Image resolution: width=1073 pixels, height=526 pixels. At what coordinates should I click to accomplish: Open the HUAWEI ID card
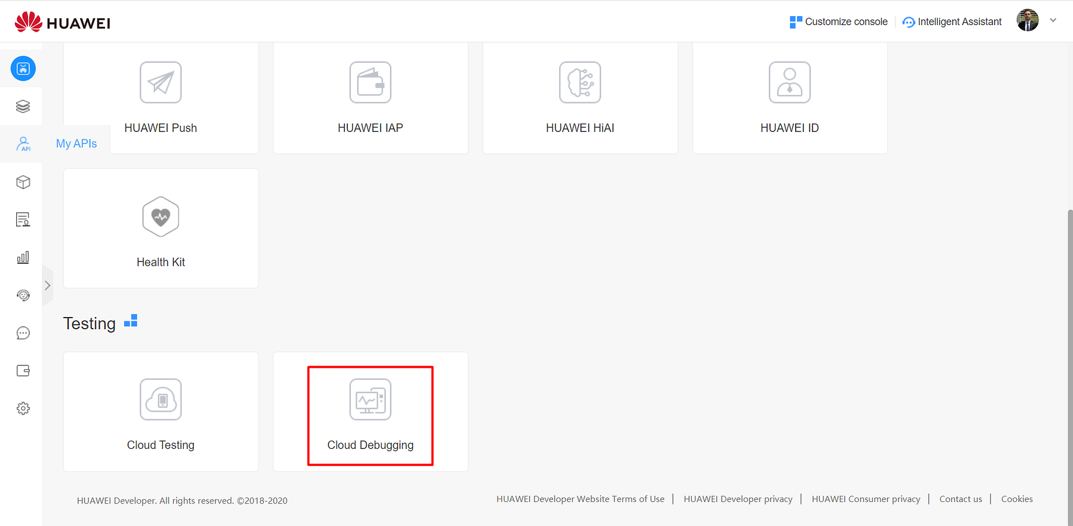pos(790,97)
